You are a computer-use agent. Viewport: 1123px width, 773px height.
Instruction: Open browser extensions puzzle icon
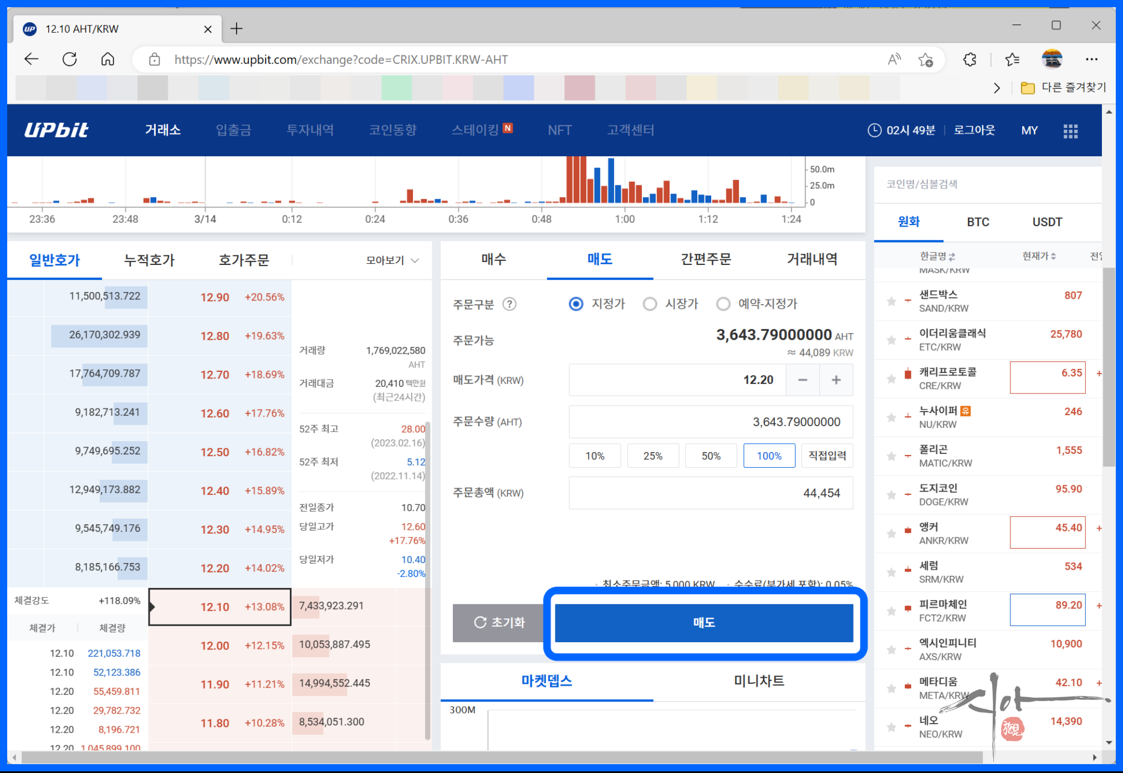click(x=969, y=59)
